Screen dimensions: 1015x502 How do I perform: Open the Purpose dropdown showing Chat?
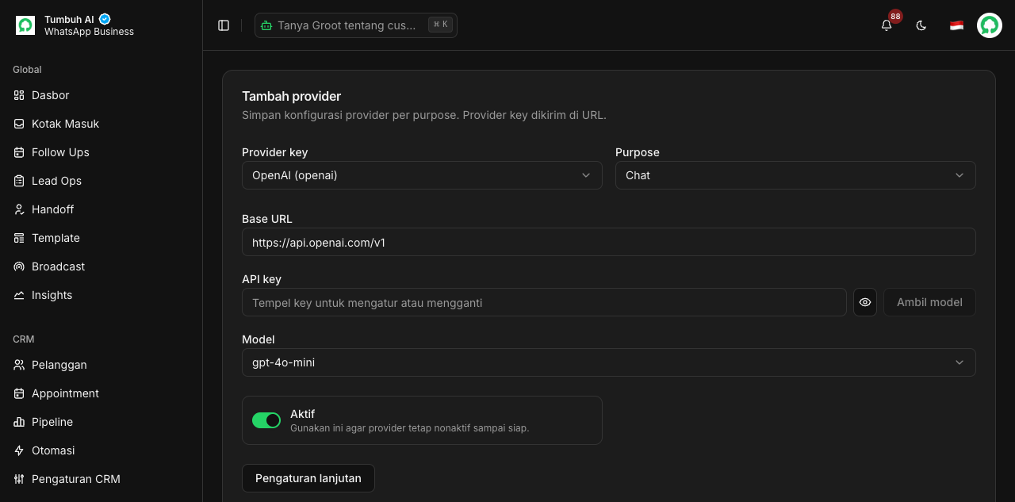click(x=795, y=175)
